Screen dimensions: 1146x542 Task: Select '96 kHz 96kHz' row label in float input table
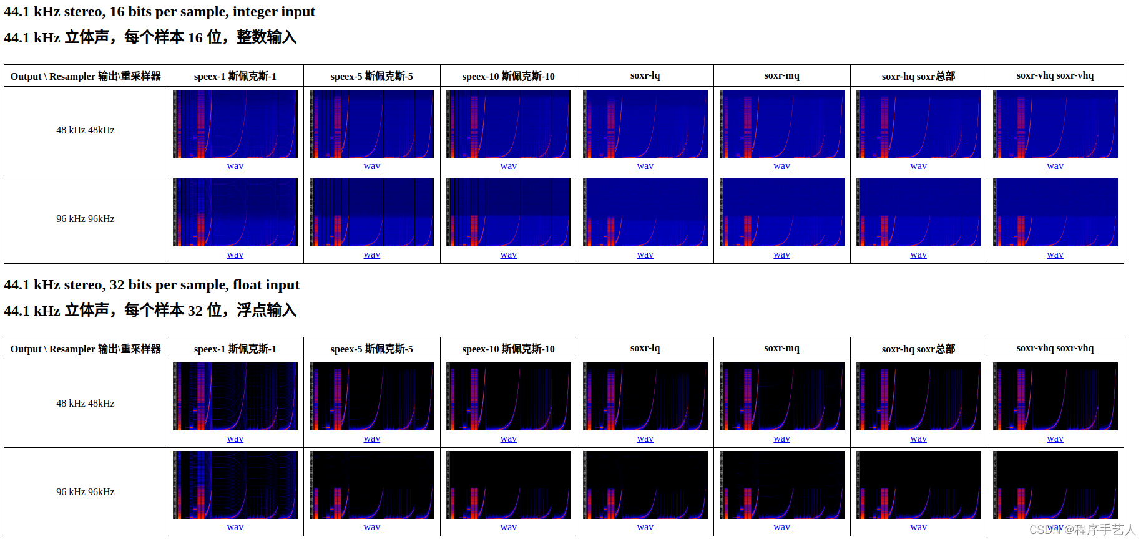pyautogui.click(x=86, y=492)
